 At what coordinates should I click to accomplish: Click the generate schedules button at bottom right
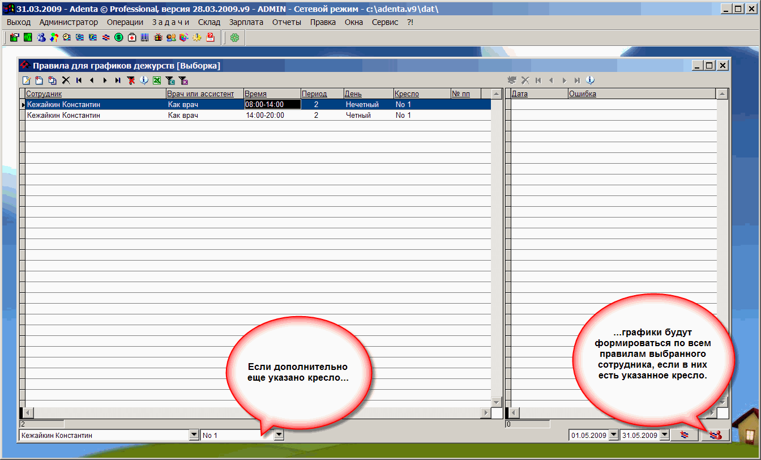click(715, 435)
